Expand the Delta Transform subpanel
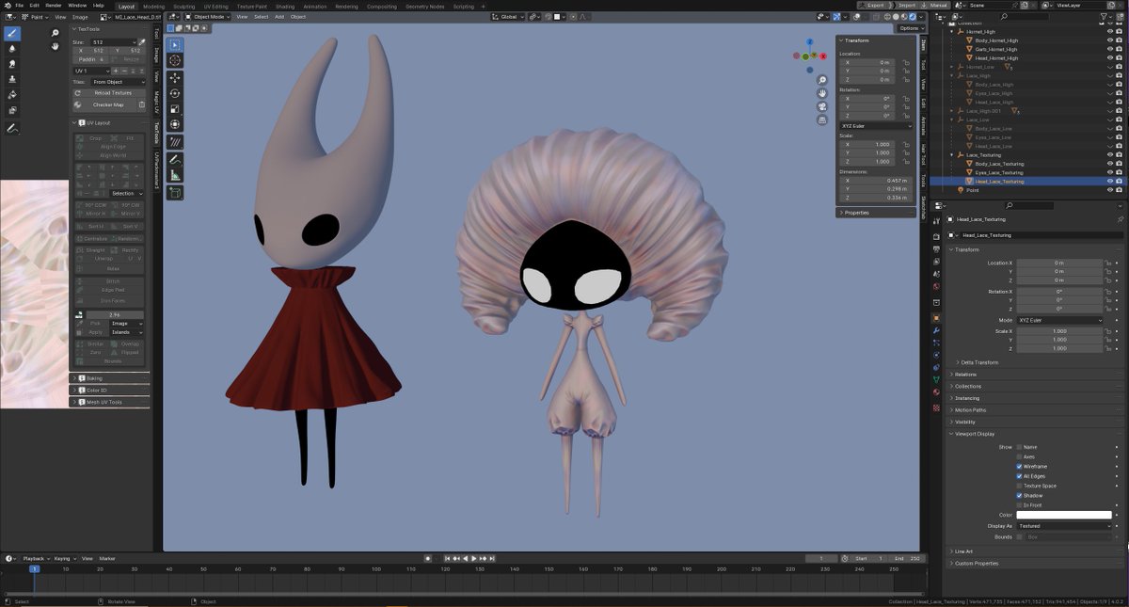Screen dimensions: 1129x607 pyautogui.click(x=978, y=362)
